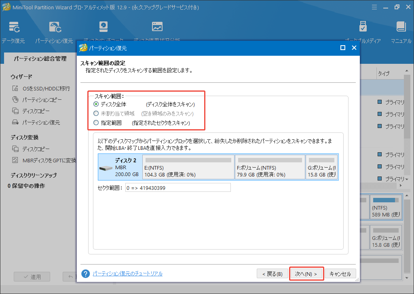The height and width of the screenshot is (294, 414).
Task: Maximize the パーティション復元 dialog
Action: coord(343,48)
